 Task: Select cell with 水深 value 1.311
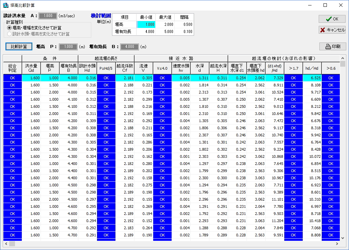200,78
